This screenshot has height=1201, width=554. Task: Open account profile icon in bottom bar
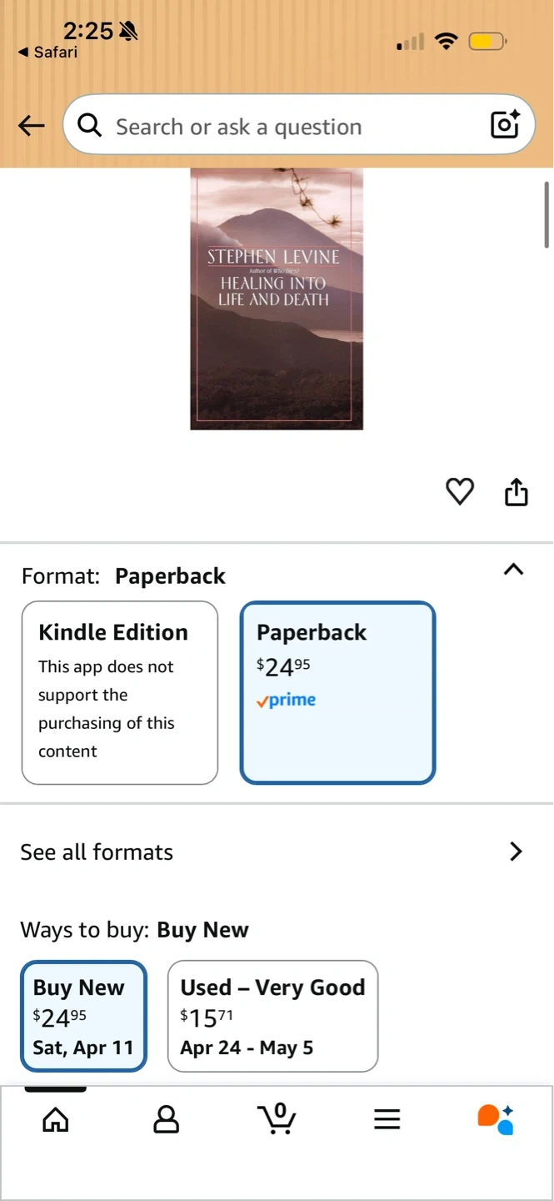click(167, 1119)
